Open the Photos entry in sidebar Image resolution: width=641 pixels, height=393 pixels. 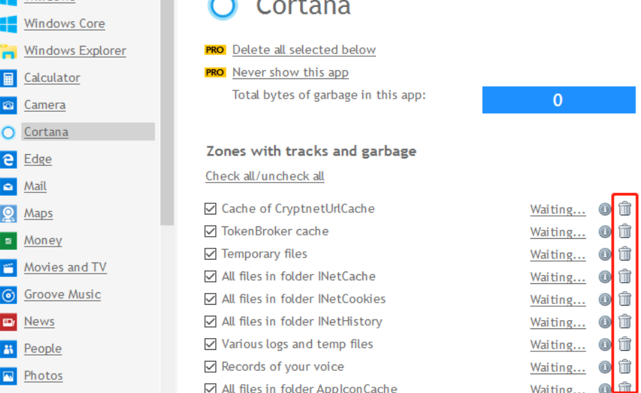(x=43, y=376)
